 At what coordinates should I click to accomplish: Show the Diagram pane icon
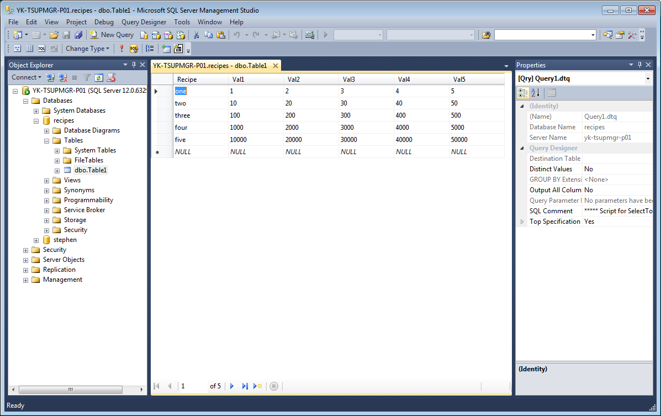point(17,49)
